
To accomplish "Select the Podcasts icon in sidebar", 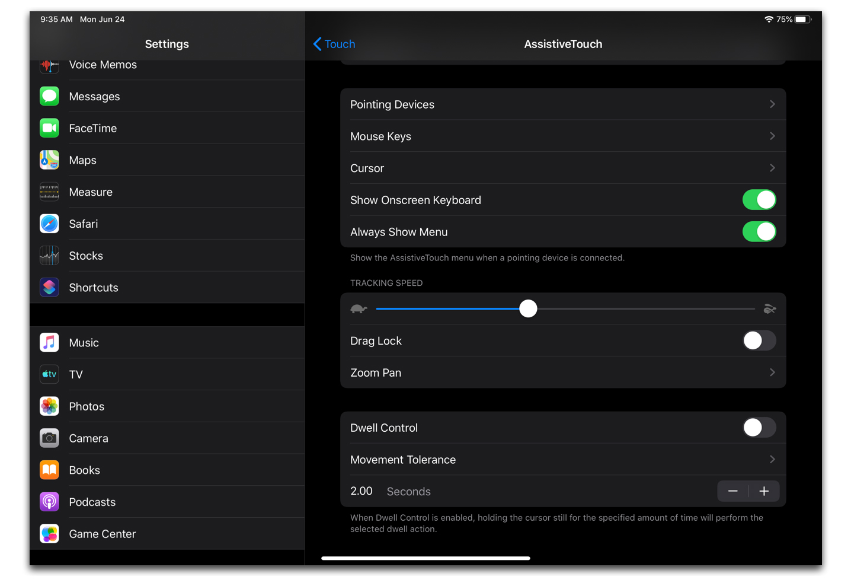I will [x=49, y=502].
